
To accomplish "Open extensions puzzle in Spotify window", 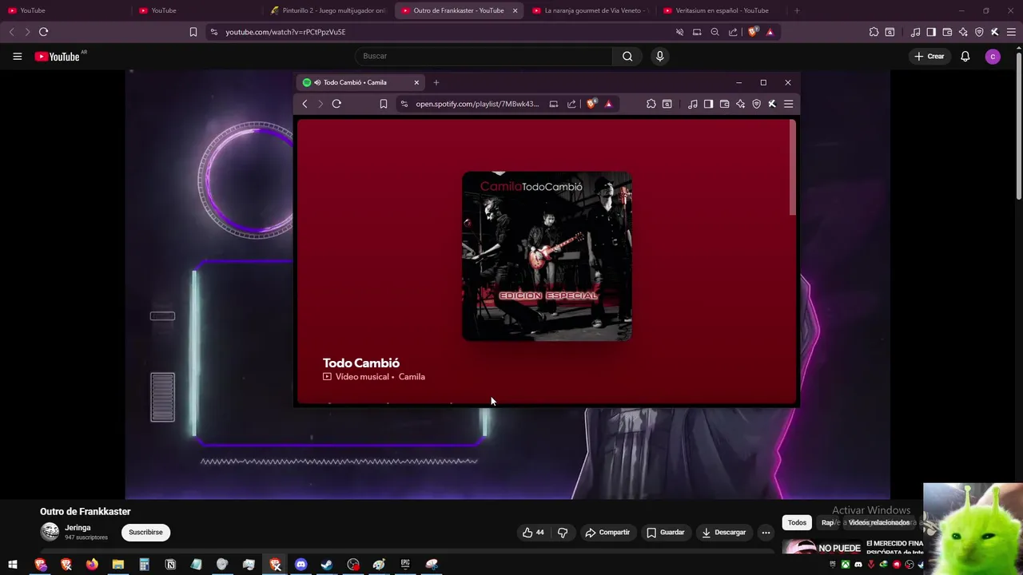I will pos(651,104).
